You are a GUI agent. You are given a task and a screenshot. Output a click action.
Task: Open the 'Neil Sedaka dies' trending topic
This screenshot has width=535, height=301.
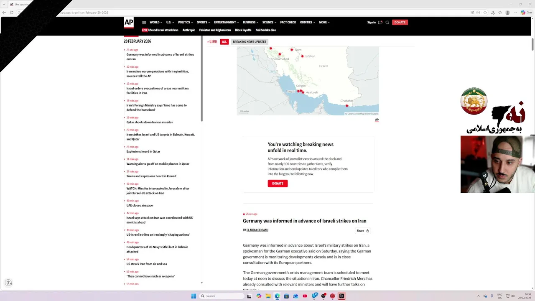coord(266,30)
